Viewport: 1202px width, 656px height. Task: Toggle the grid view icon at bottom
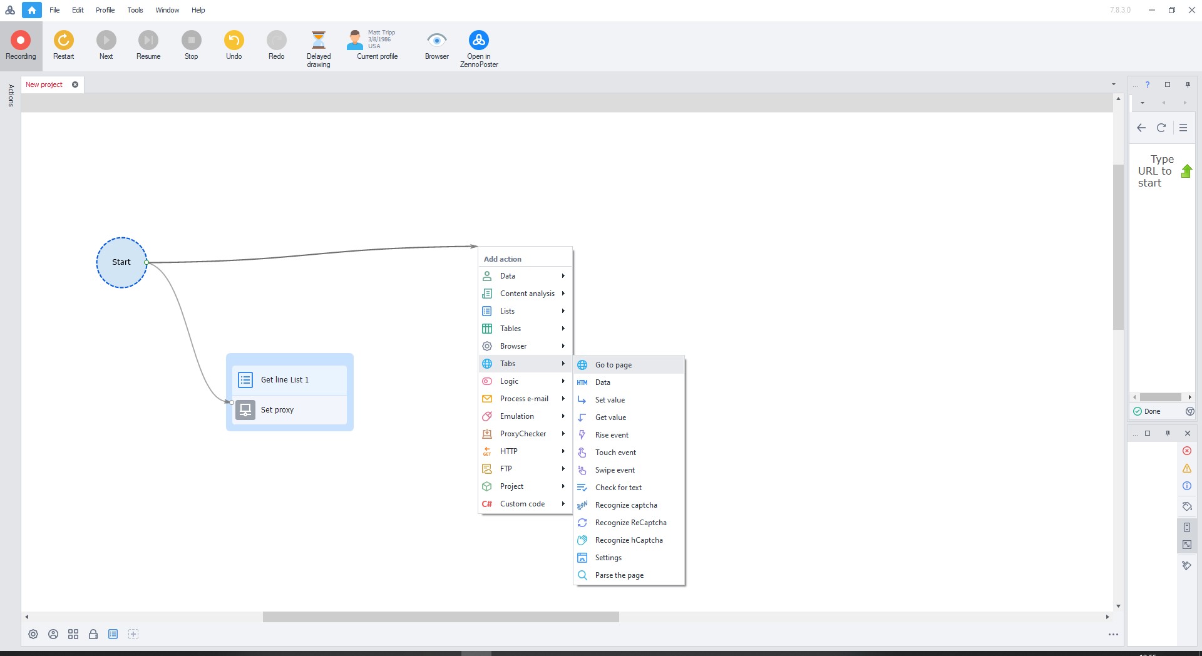[73, 634]
